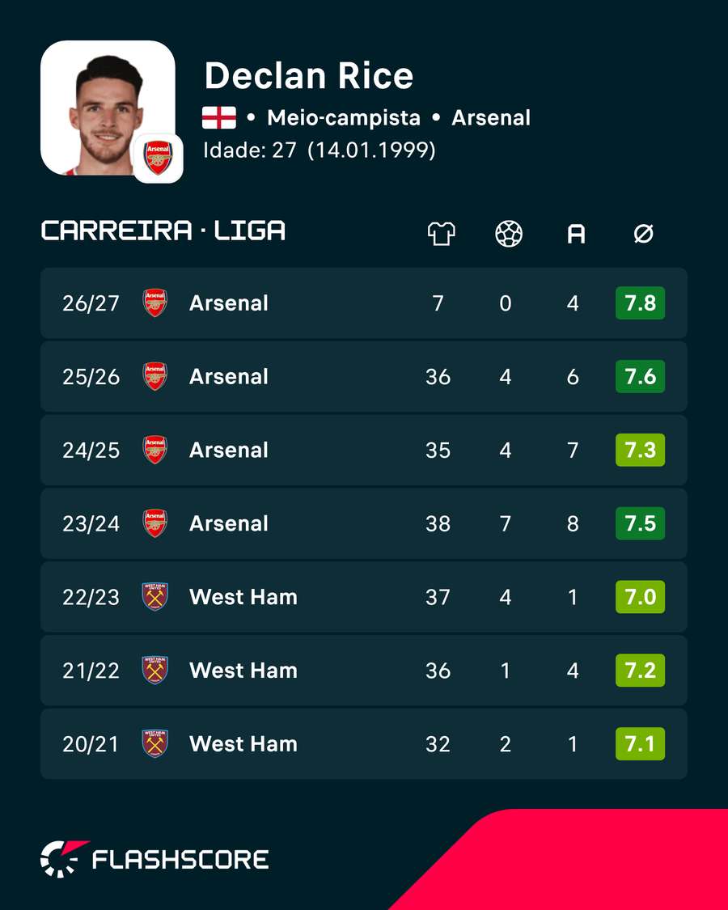Select the 7.0 rating badge for 22/23
Screen dimensions: 728x910
(x=641, y=597)
